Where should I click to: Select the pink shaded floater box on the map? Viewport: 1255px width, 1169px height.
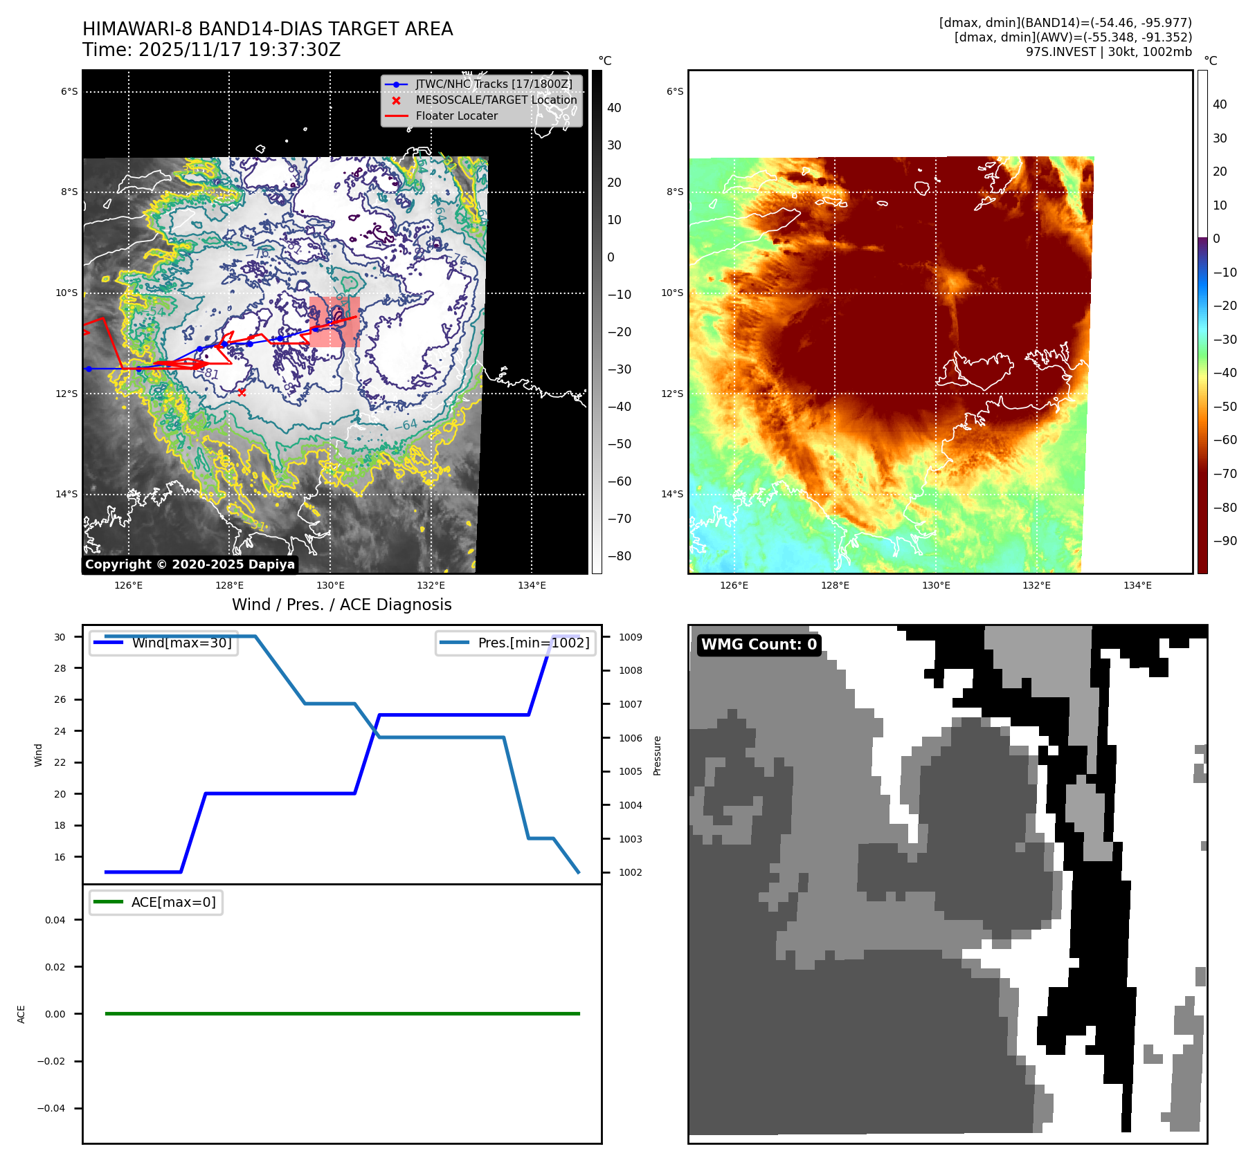pyautogui.click(x=334, y=322)
